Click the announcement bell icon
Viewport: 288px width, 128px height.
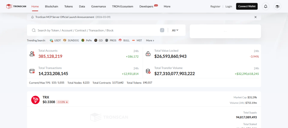click(33, 17)
